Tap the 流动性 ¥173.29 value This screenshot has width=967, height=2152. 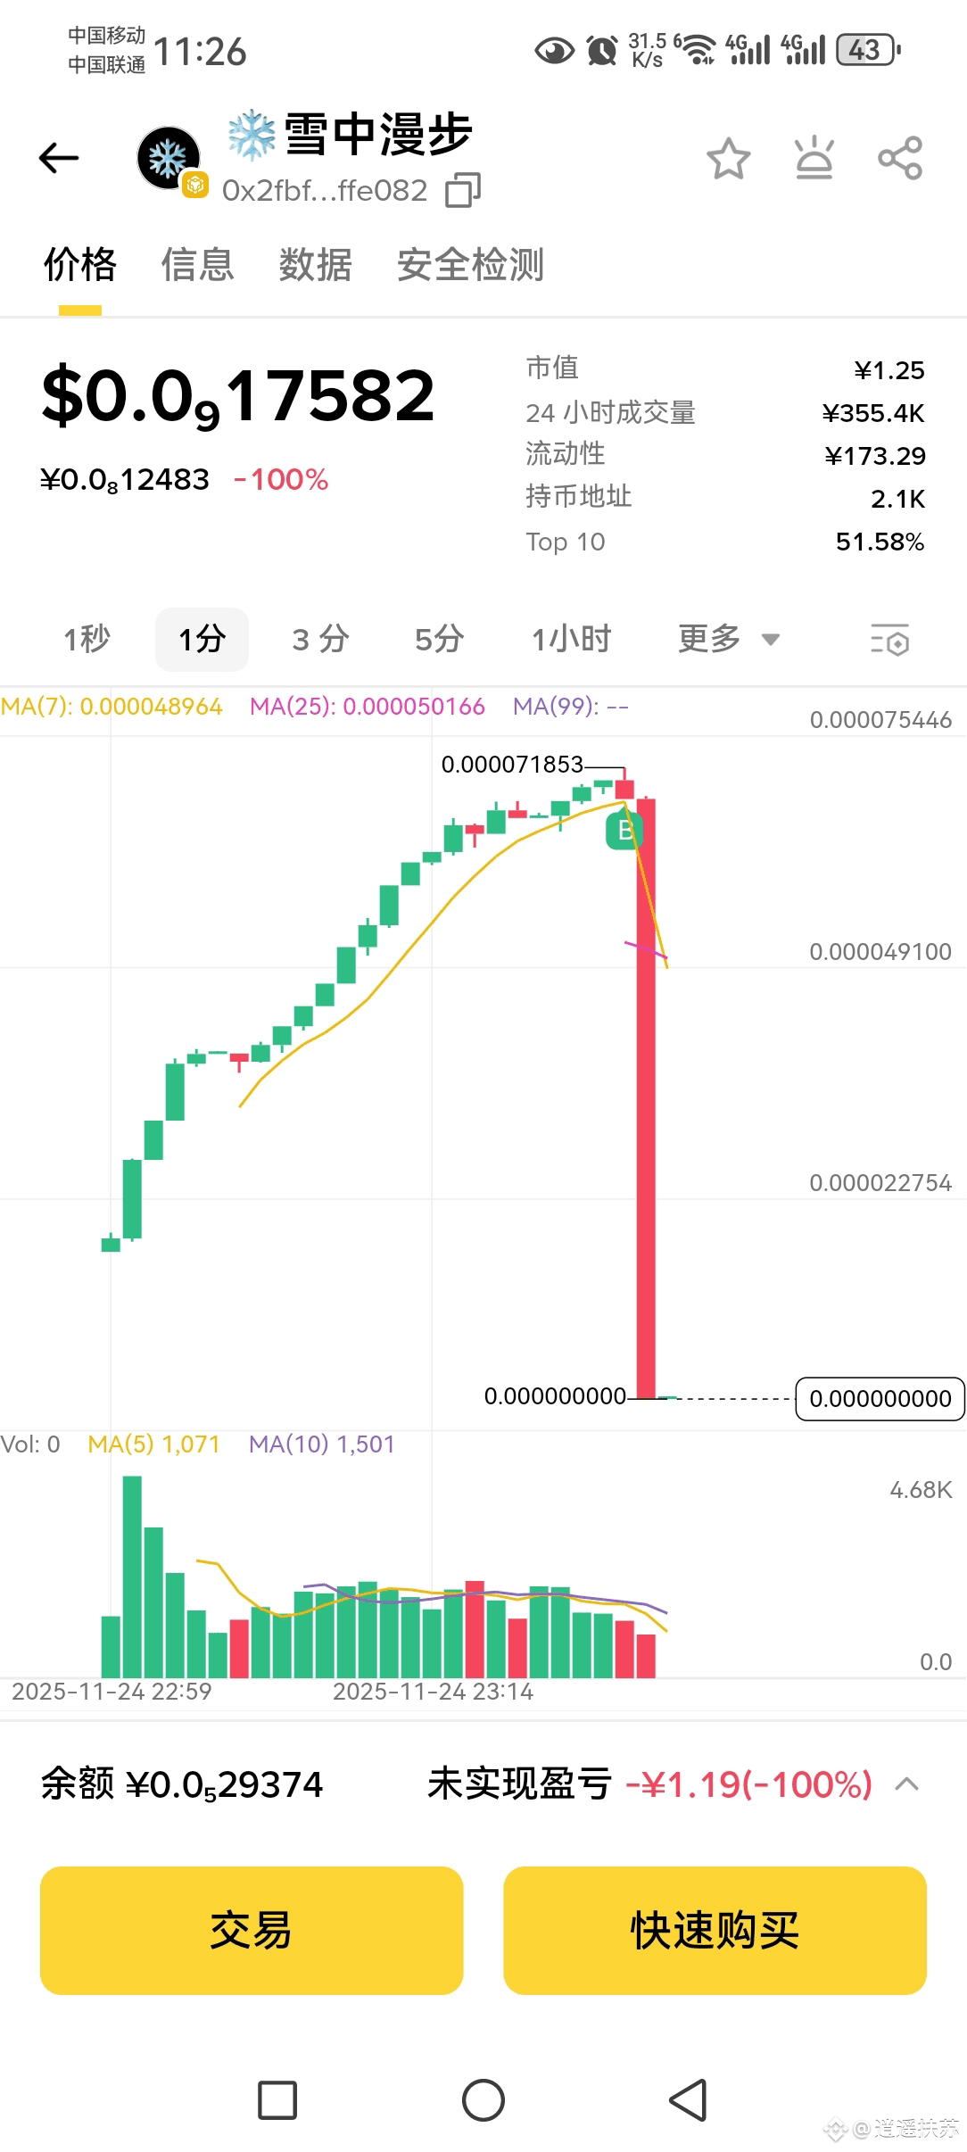(875, 456)
